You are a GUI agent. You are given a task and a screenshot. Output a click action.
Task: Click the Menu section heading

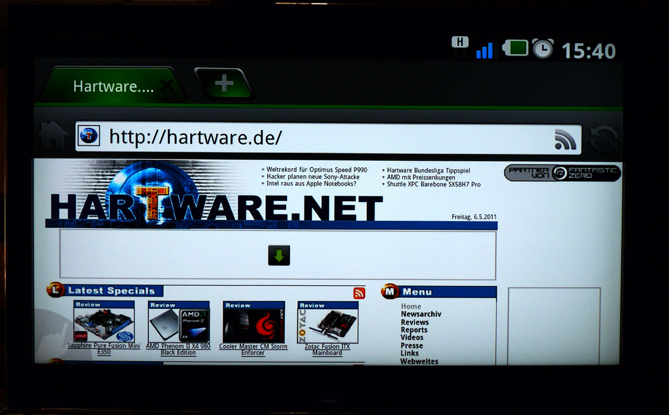click(x=417, y=292)
